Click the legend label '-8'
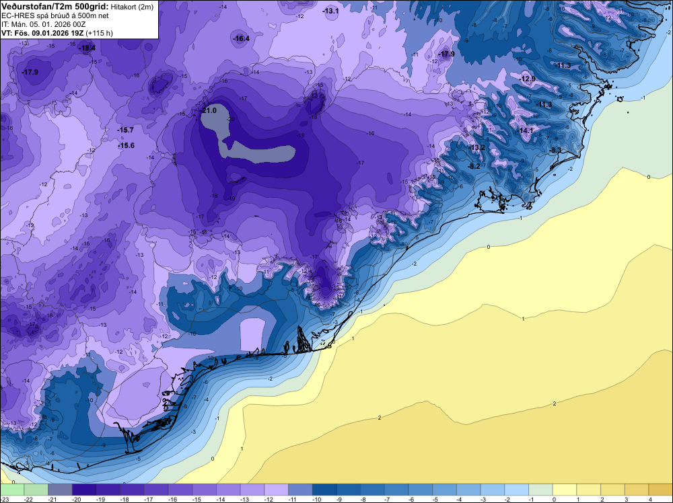Viewport: 673px width, 503px height. 363,499
